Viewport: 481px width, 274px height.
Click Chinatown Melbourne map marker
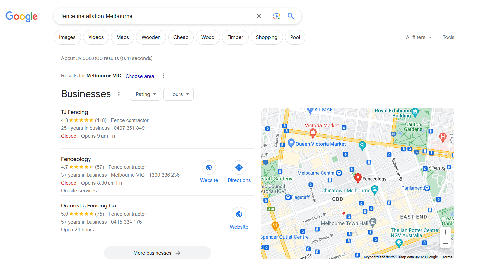[x=375, y=190]
